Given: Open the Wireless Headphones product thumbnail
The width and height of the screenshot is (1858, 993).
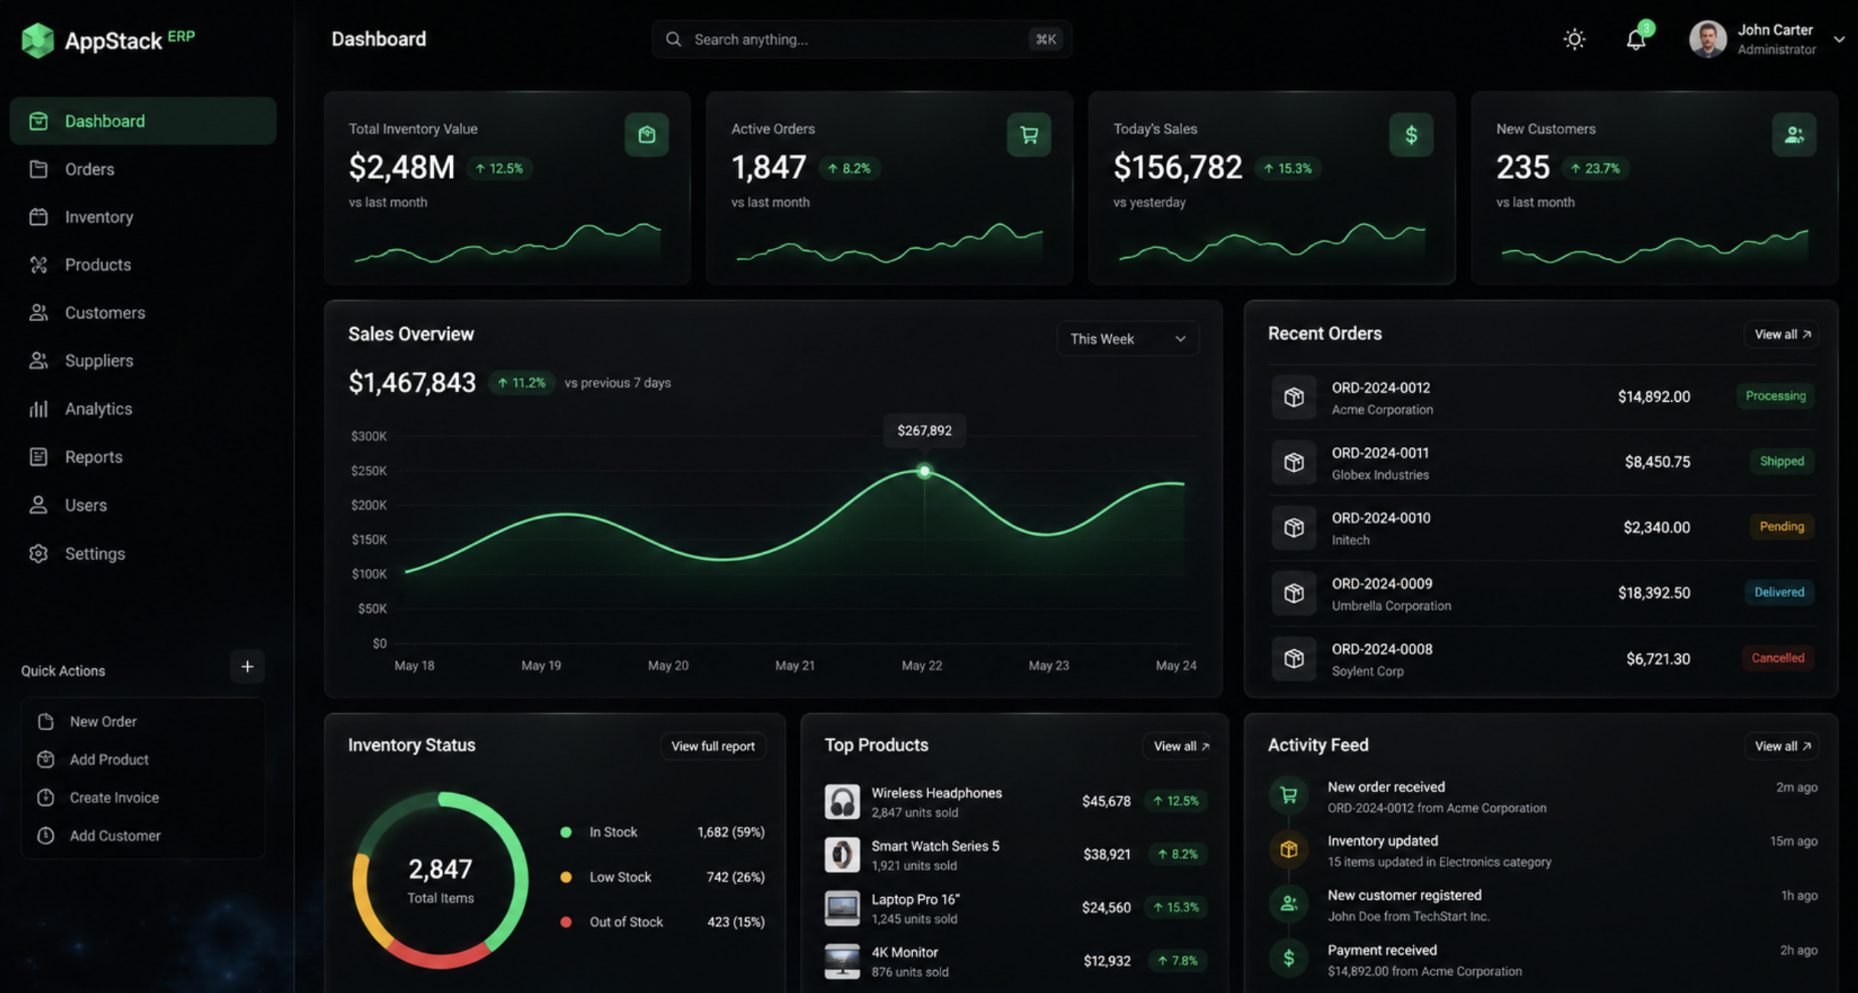Looking at the screenshot, I should click(842, 802).
